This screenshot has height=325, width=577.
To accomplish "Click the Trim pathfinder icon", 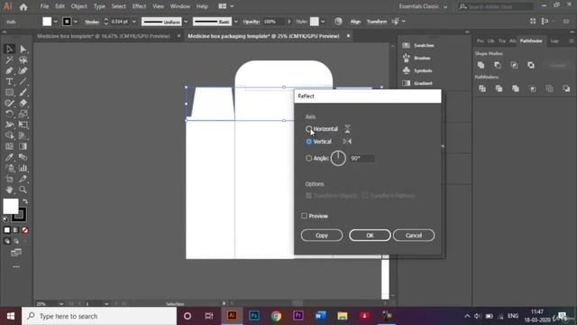I will 499,88.
